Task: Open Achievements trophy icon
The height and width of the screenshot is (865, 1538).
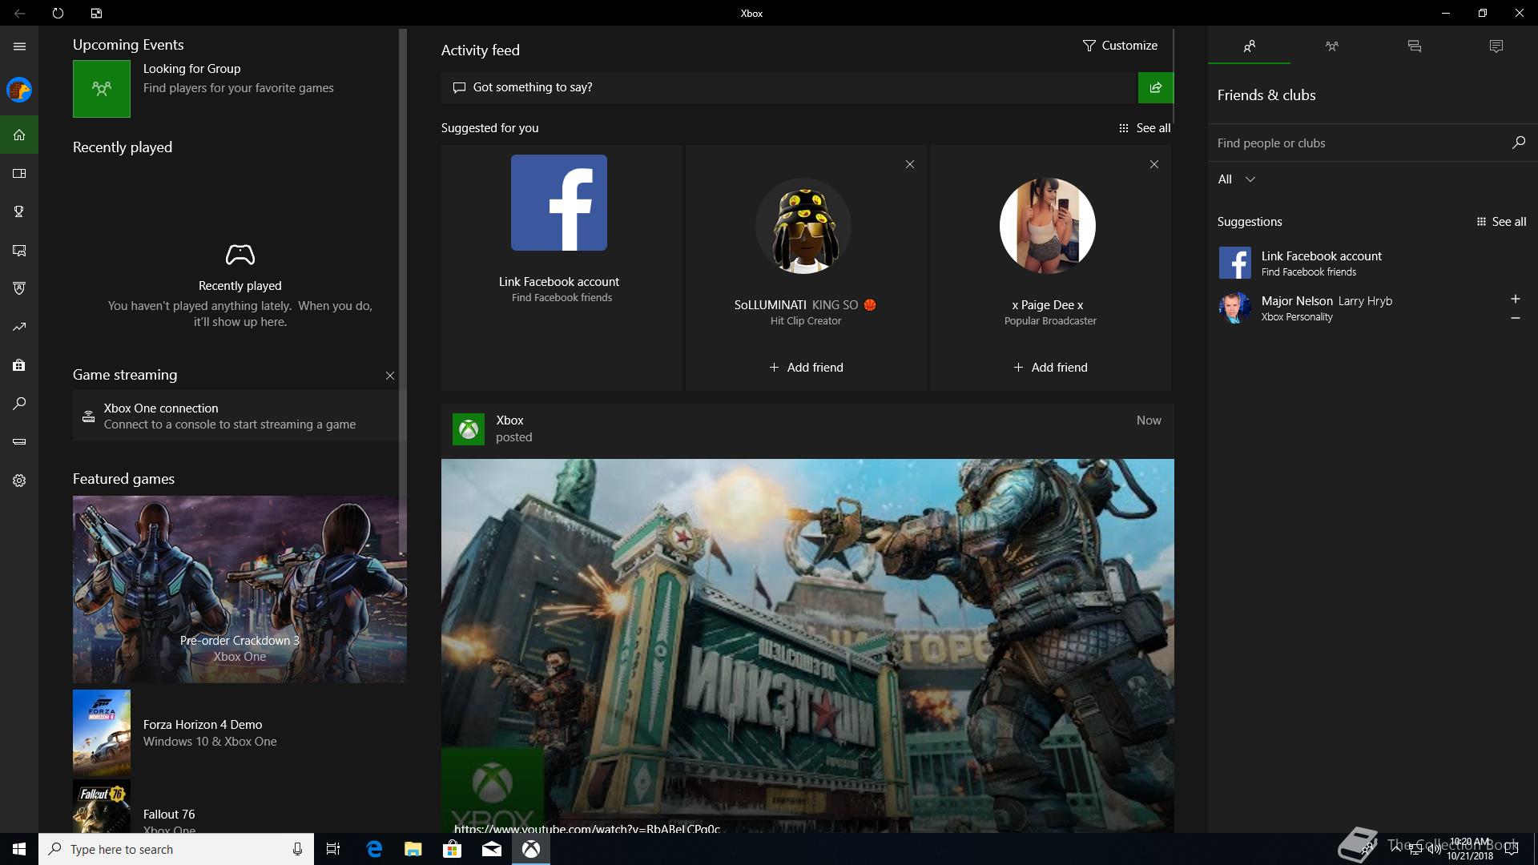Action: [19, 211]
